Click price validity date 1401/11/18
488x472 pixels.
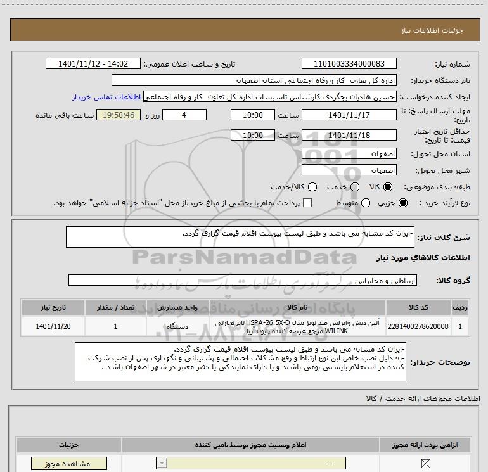coord(349,136)
